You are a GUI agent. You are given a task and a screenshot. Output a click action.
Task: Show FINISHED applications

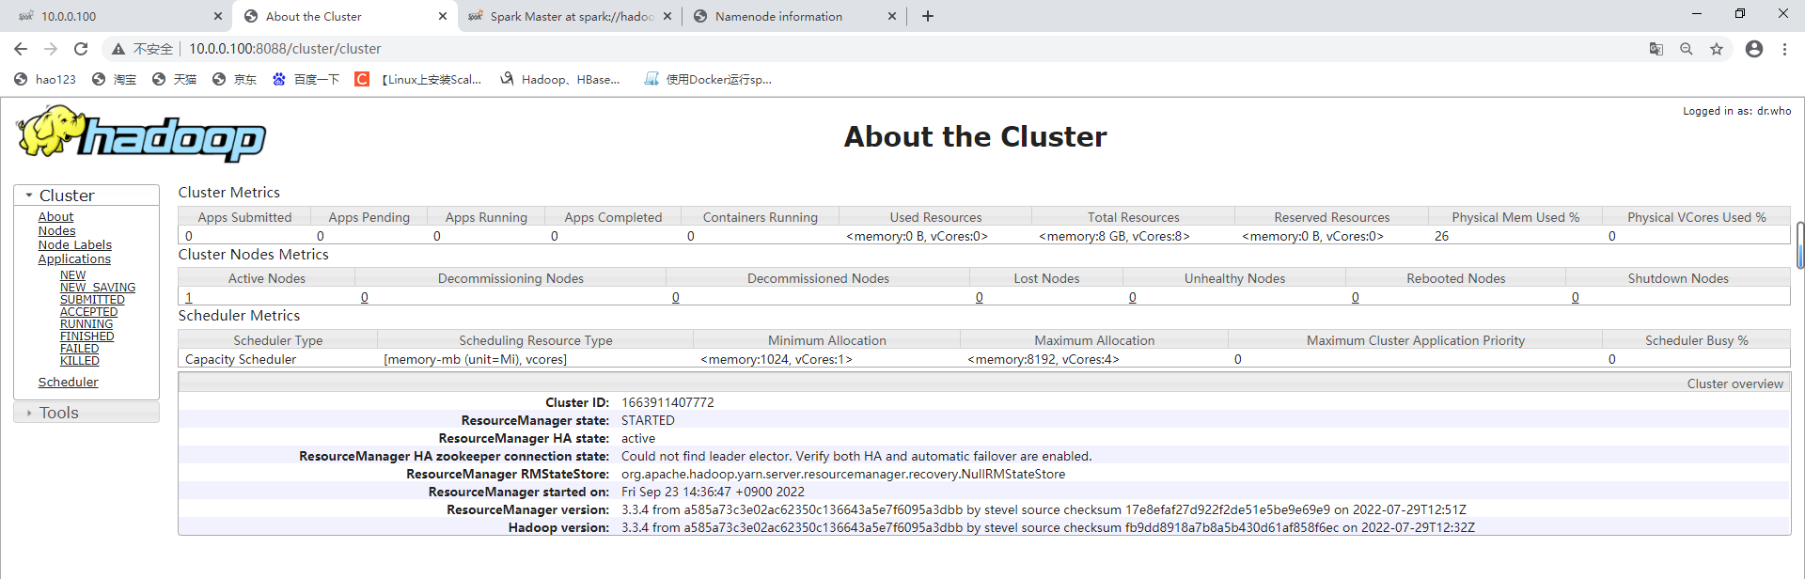[86, 336]
